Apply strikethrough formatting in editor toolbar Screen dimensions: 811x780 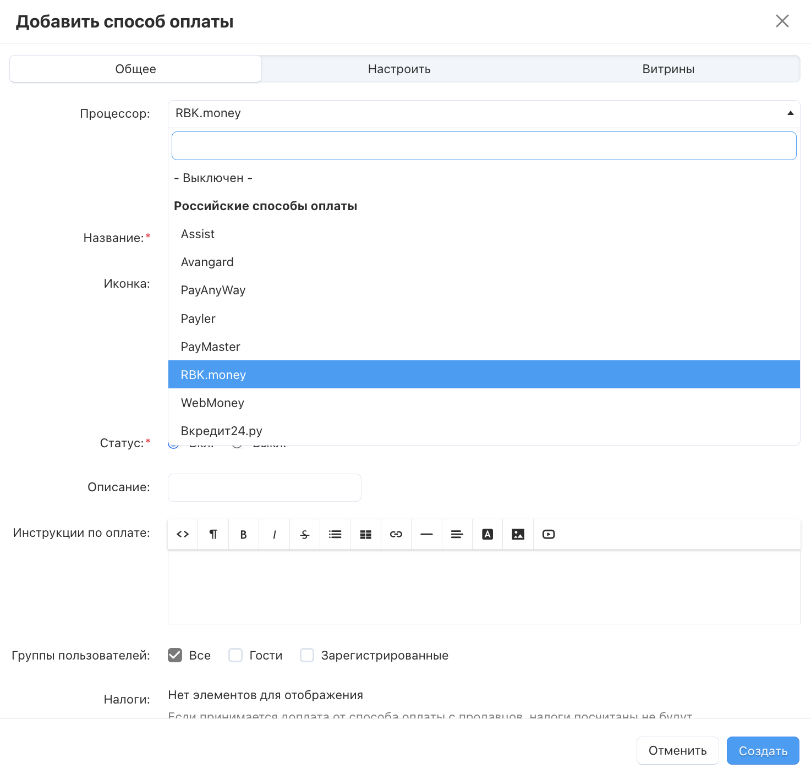305,534
